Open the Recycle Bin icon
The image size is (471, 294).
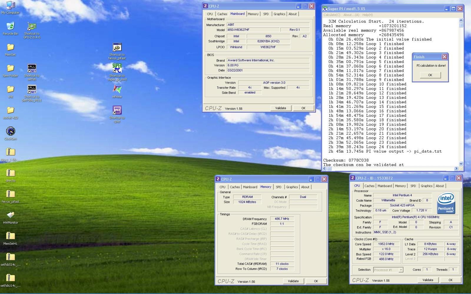[x=10, y=29]
